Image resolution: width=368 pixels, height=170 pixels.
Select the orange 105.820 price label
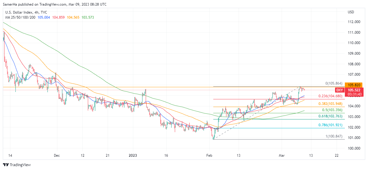(x=354, y=85)
